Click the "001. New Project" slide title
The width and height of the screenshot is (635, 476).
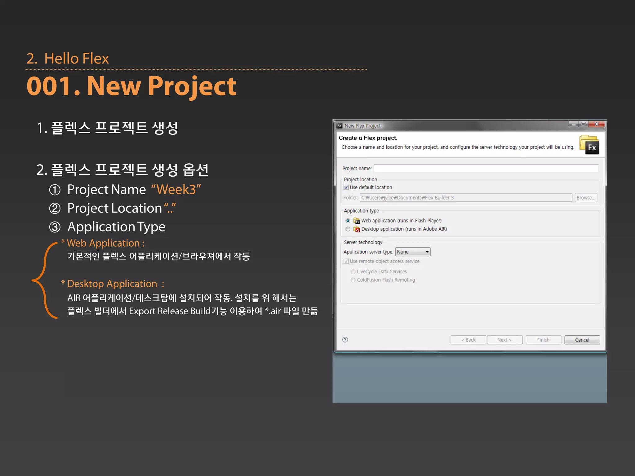[x=131, y=86]
